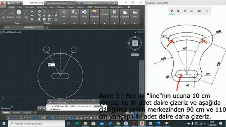
Task: Select the Line tool in Draw panel
Action: 3,14
